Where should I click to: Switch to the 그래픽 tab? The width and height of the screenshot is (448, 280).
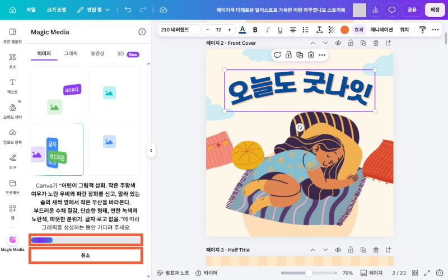[71, 53]
